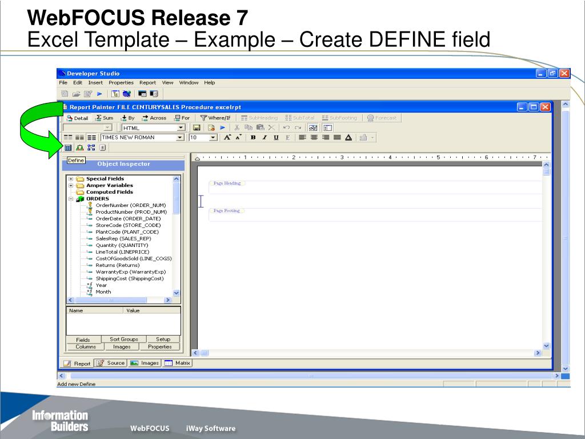The image size is (585, 439).
Task: Select OrderNumber (ORDER_NUM) field
Action: point(131,205)
